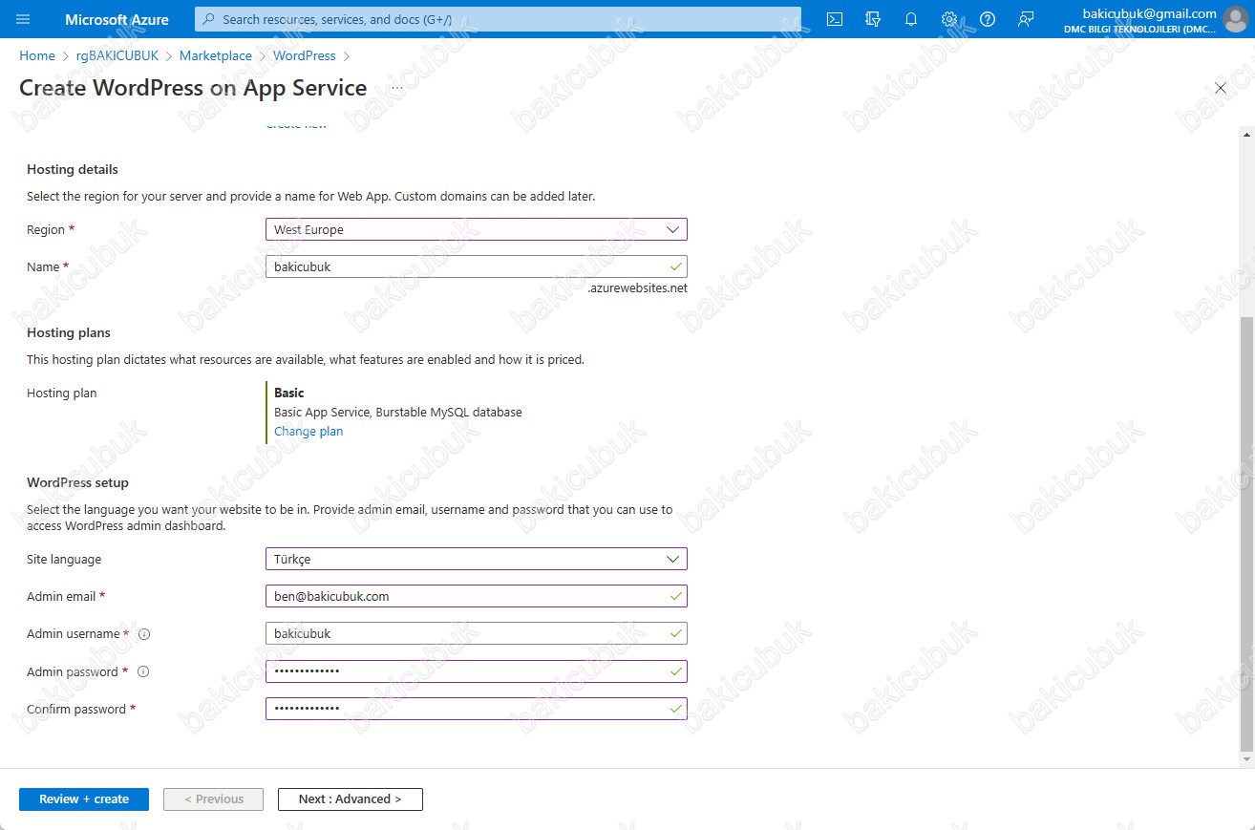1255x830 pixels.
Task: Click into the web app Name field
Action: point(477,266)
